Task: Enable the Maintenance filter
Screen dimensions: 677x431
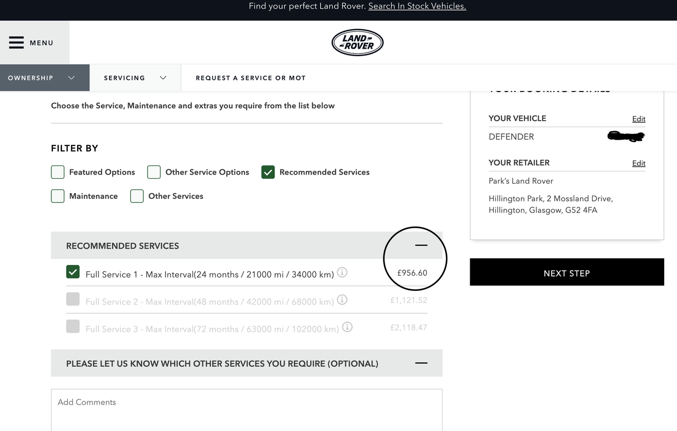Action: [x=58, y=196]
